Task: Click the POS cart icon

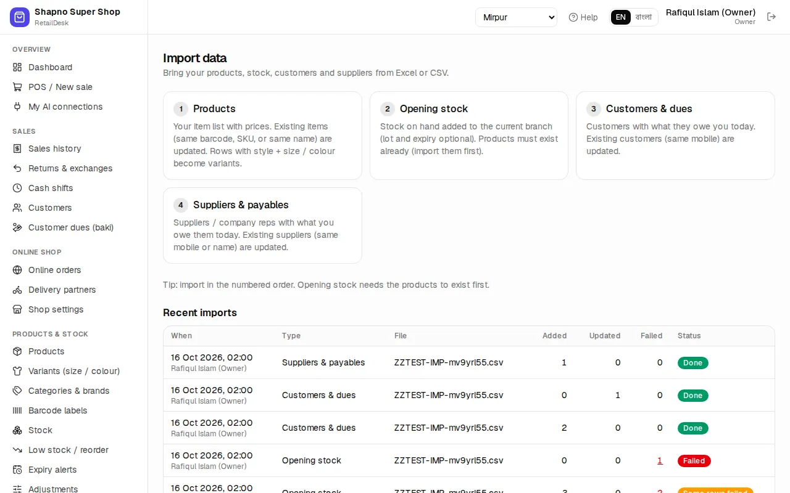Action: (17, 87)
